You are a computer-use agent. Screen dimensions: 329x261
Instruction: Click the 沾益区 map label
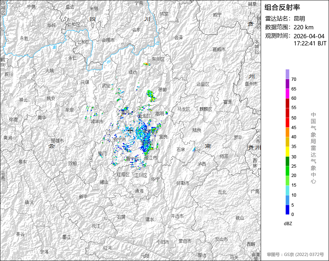[203, 84]
